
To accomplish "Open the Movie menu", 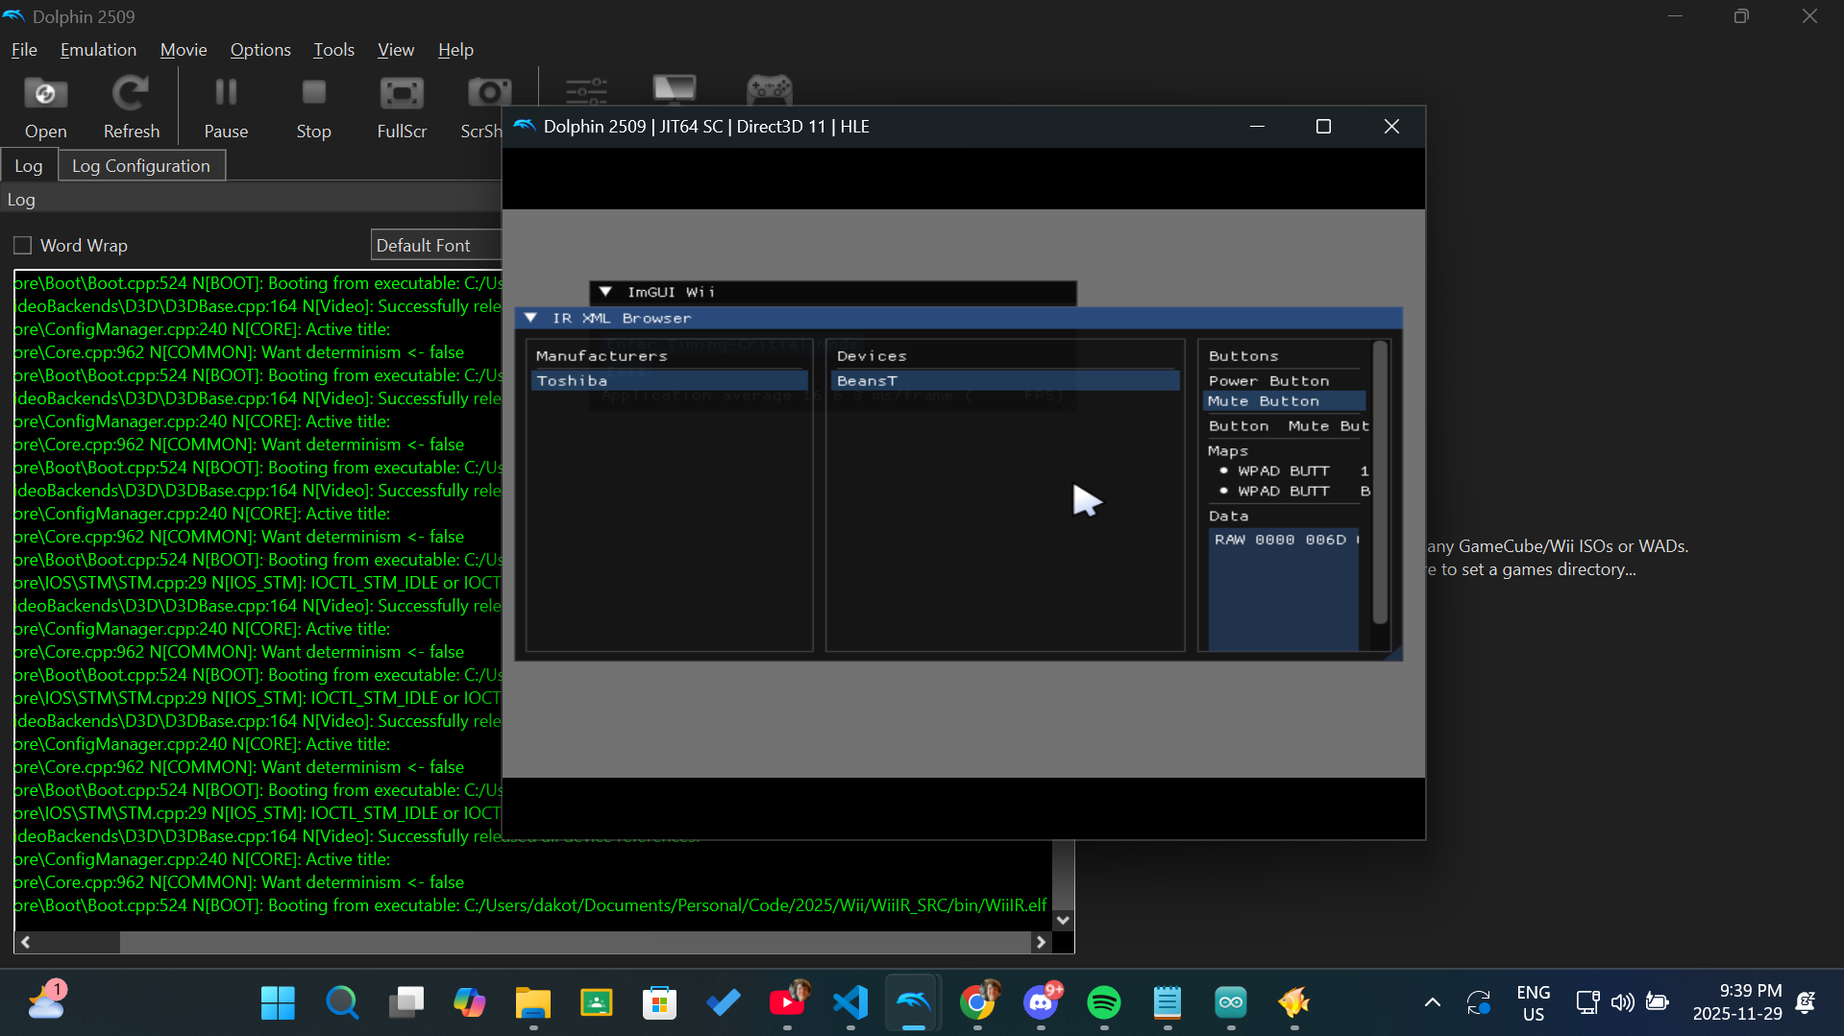I will point(184,50).
